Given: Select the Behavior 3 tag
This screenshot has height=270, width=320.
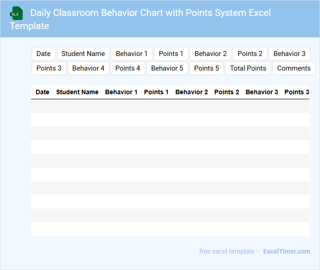Looking at the screenshot, I should click(x=289, y=54).
